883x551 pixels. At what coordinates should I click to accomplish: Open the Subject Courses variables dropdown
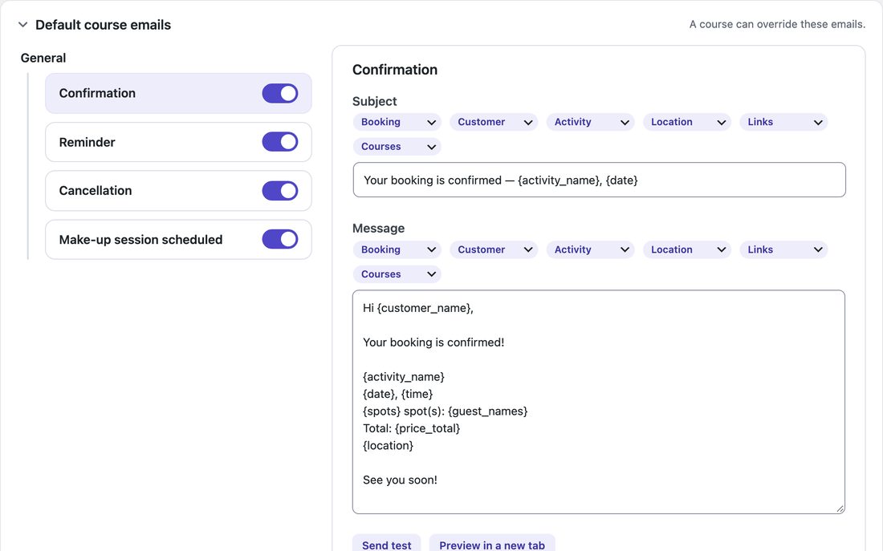coord(397,147)
